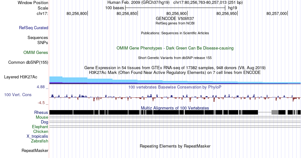Screen dimensions: 301x158
Task: Click the light blue H3K27Ac signal layer
Action: pyautogui.click(x=175, y=80)
